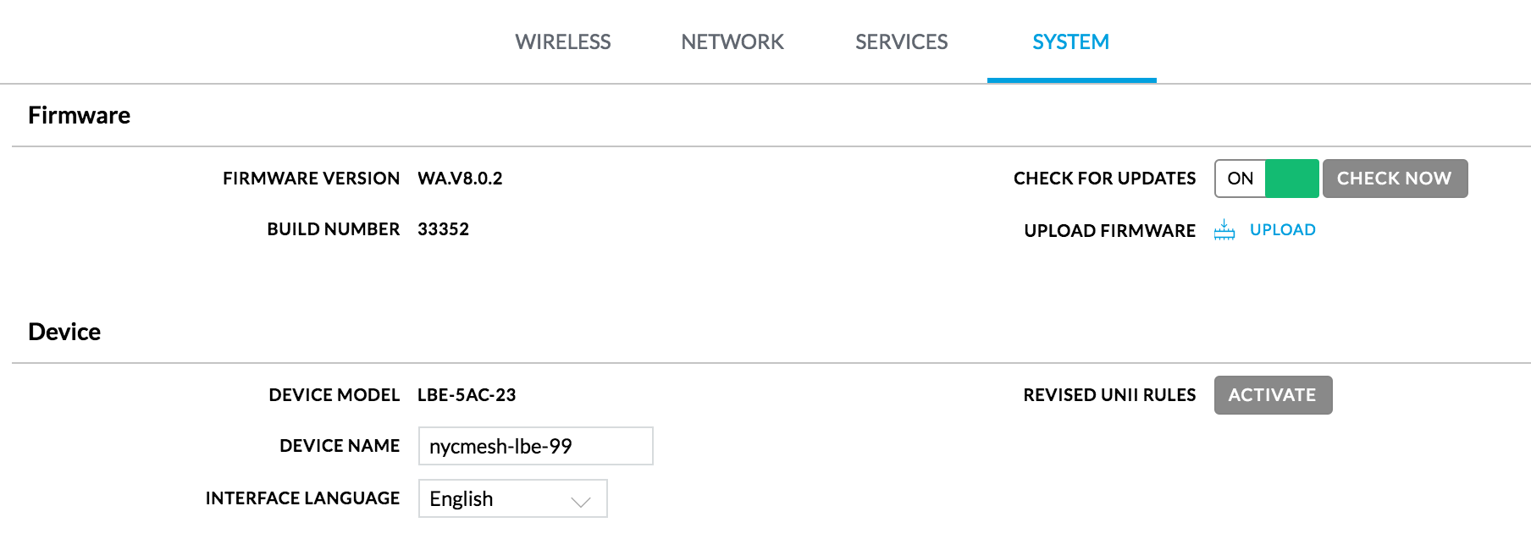Click the Firmware section heading
The image size is (1531, 550).
(x=79, y=115)
